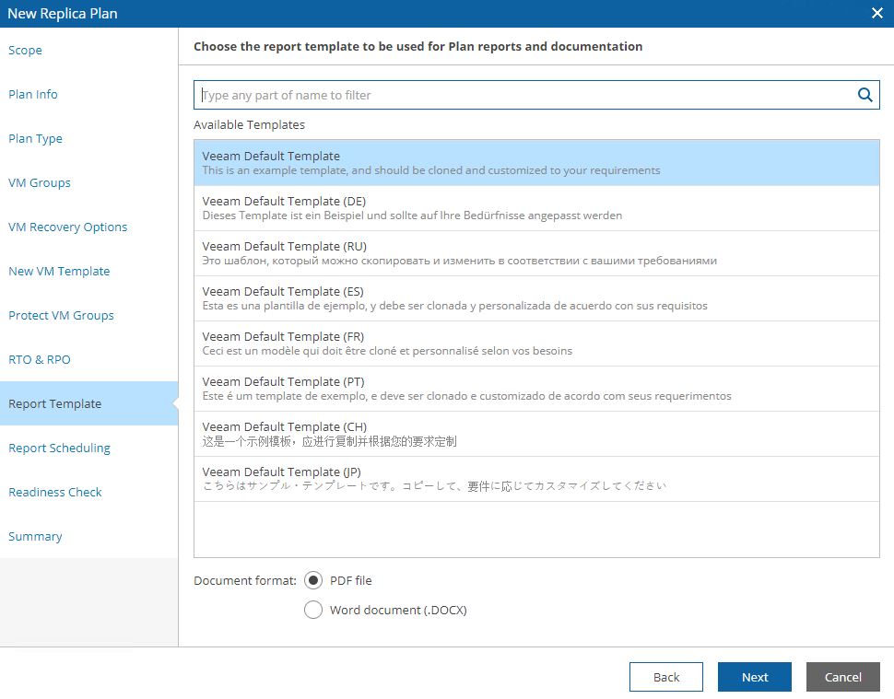
Task: Choose Veeam Default Template (JP)
Action: (x=536, y=479)
